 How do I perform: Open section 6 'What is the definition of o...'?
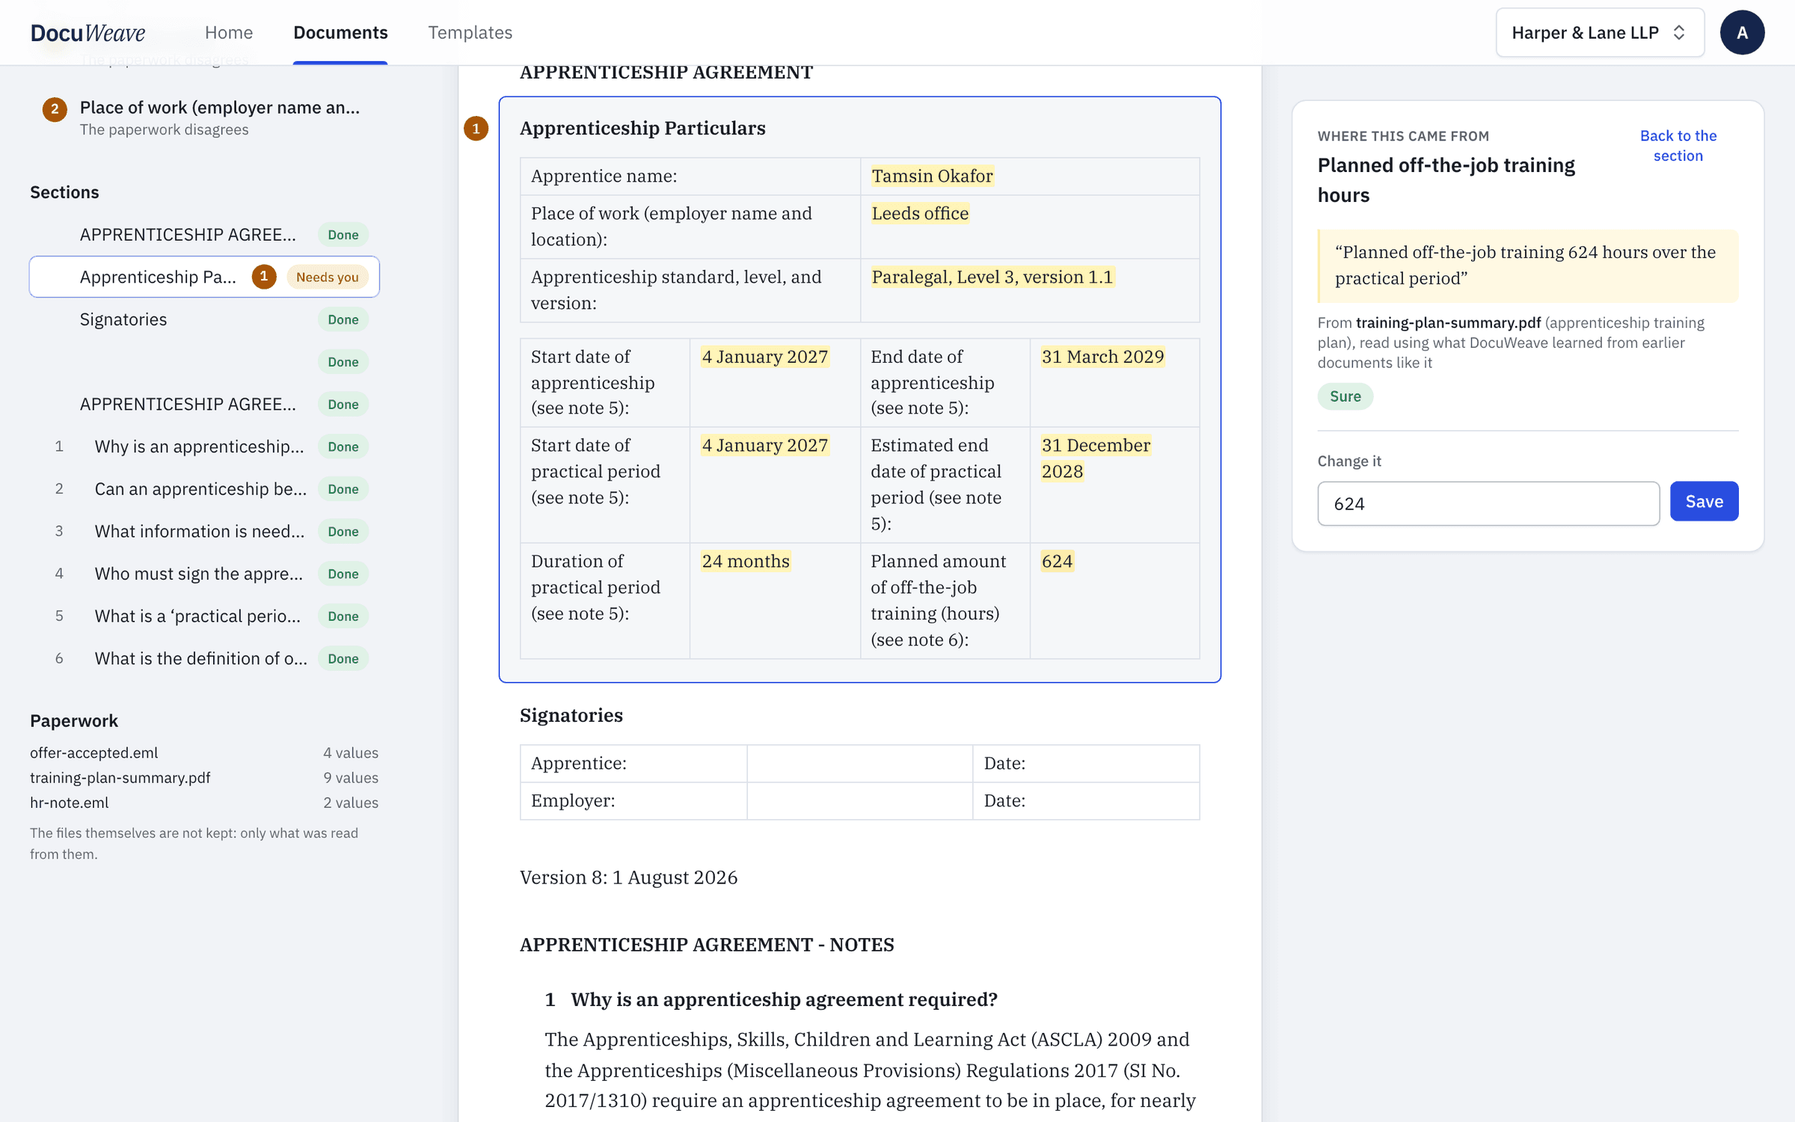pos(204,658)
